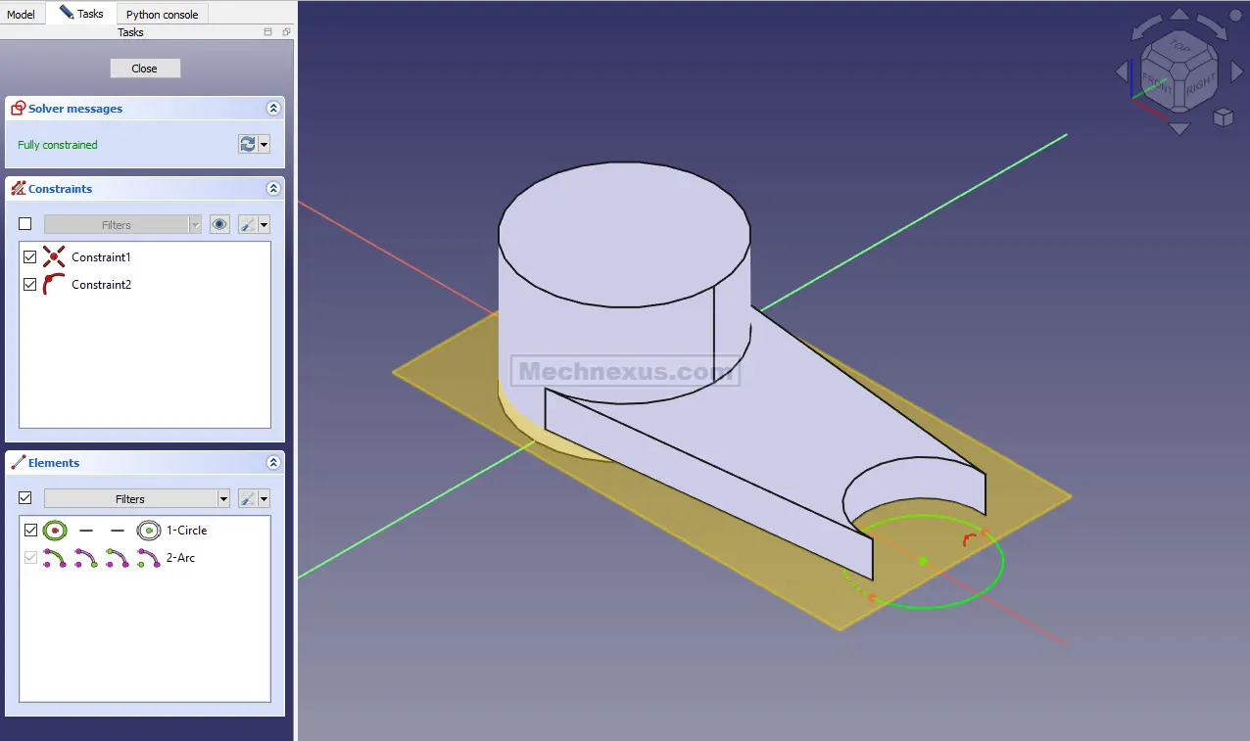Open the Elements settings dropdown arrow
The width and height of the screenshot is (1250, 741).
point(264,498)
